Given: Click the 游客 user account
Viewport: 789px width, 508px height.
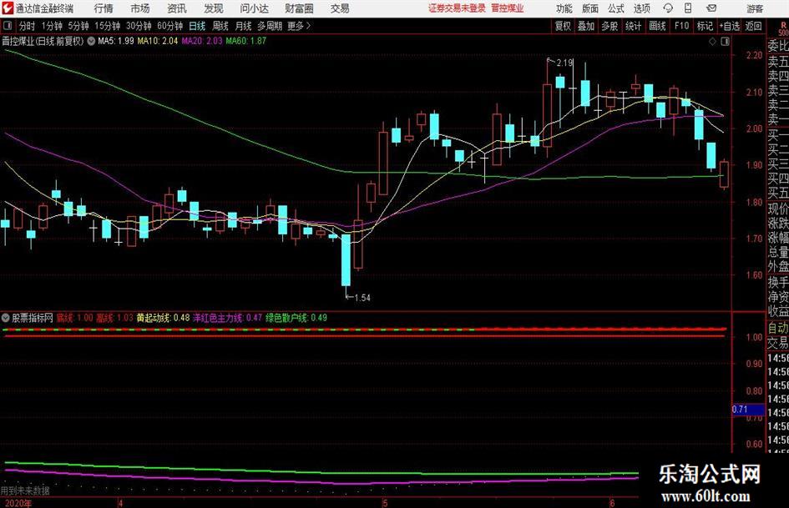Looking at the screenshot, I should pos(754,8).
